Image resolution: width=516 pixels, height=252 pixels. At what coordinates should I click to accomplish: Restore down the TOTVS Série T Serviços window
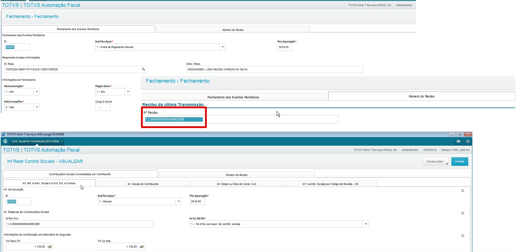click(460, 134)
